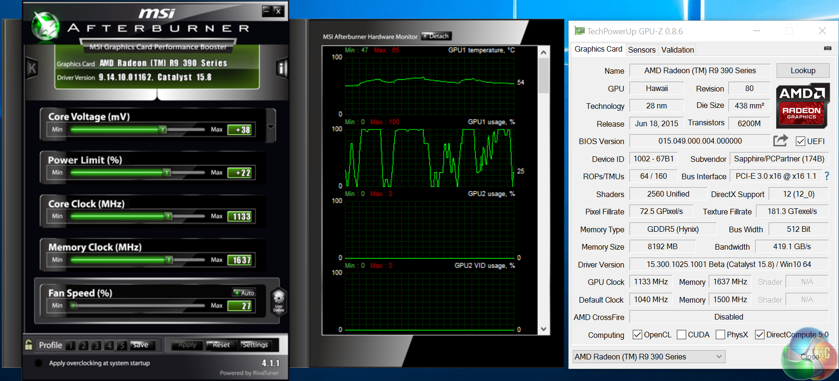
Task: Click the MSI Afterburner info 'i' icon
Action: pos(281,69)
